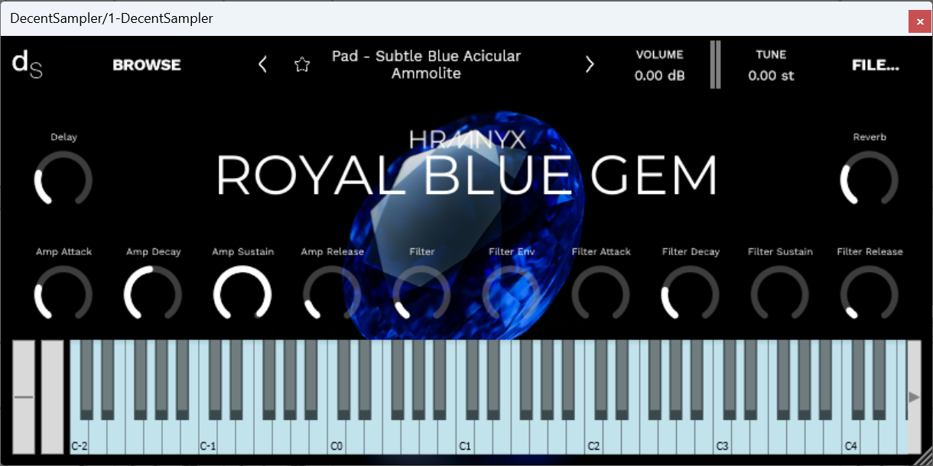Click the VOLUME 0.00 dB display
Screen dimensions: 933x466
[x=658, y=65]
